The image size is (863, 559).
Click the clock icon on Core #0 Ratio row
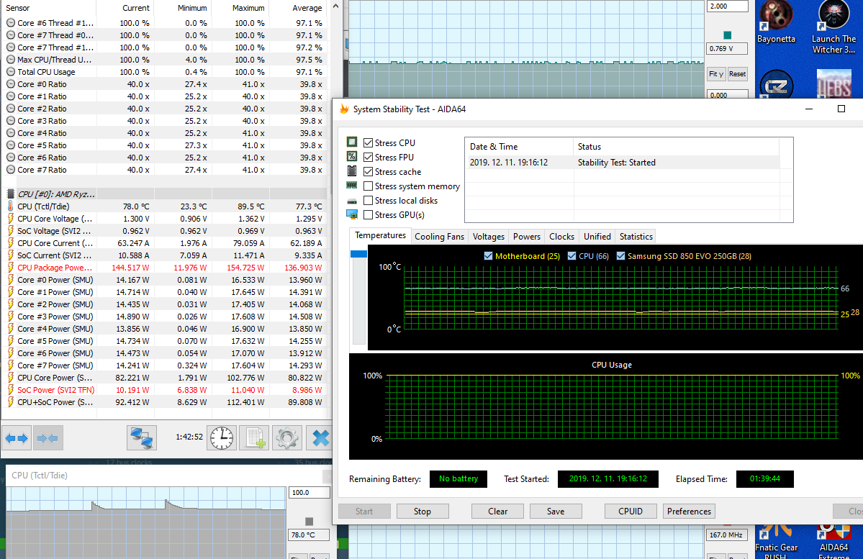click(11, 84)
